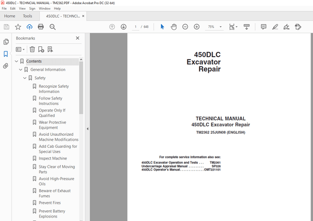The image size is (313, 221).
Task: Switch to the Tools tab
Action: pos(27,16)
